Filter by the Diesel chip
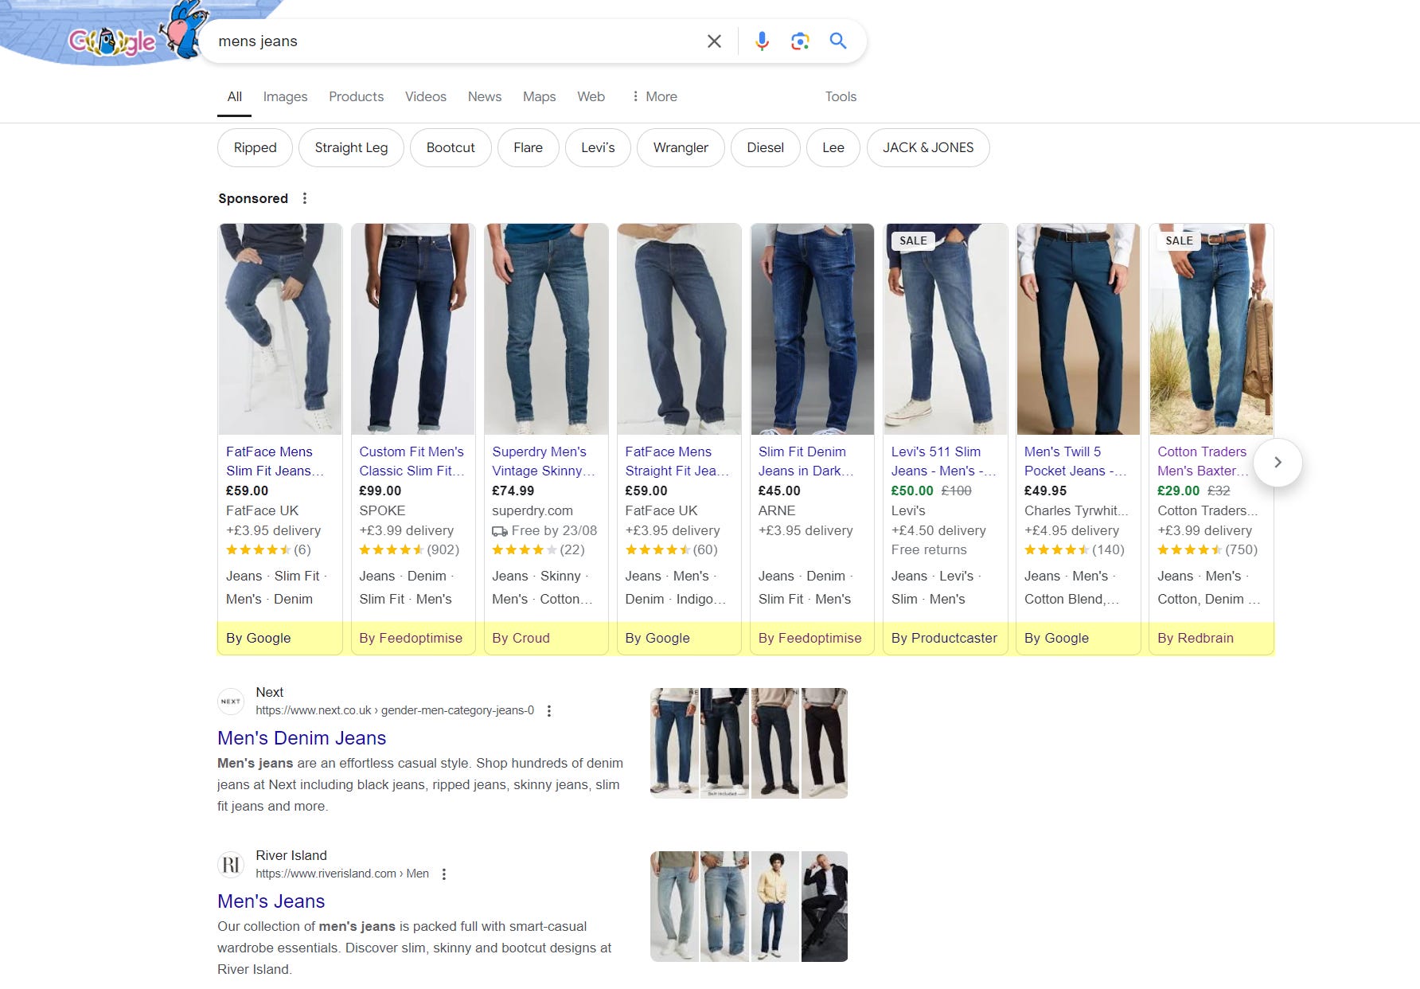The image size is (1420, 989). coord(765,147)
